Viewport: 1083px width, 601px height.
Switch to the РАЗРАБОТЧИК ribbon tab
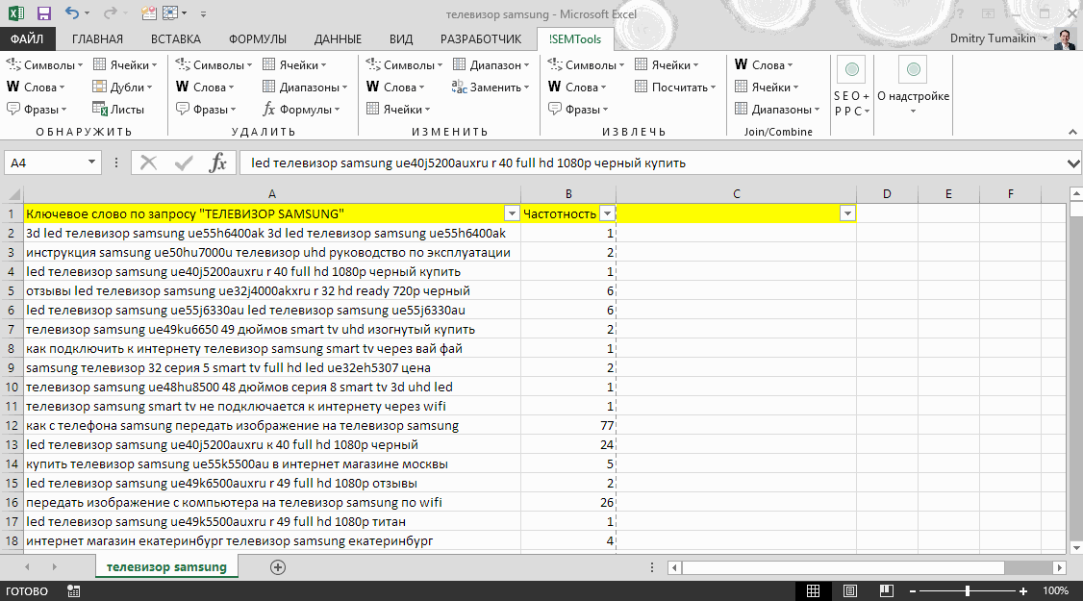click(481, 39)
